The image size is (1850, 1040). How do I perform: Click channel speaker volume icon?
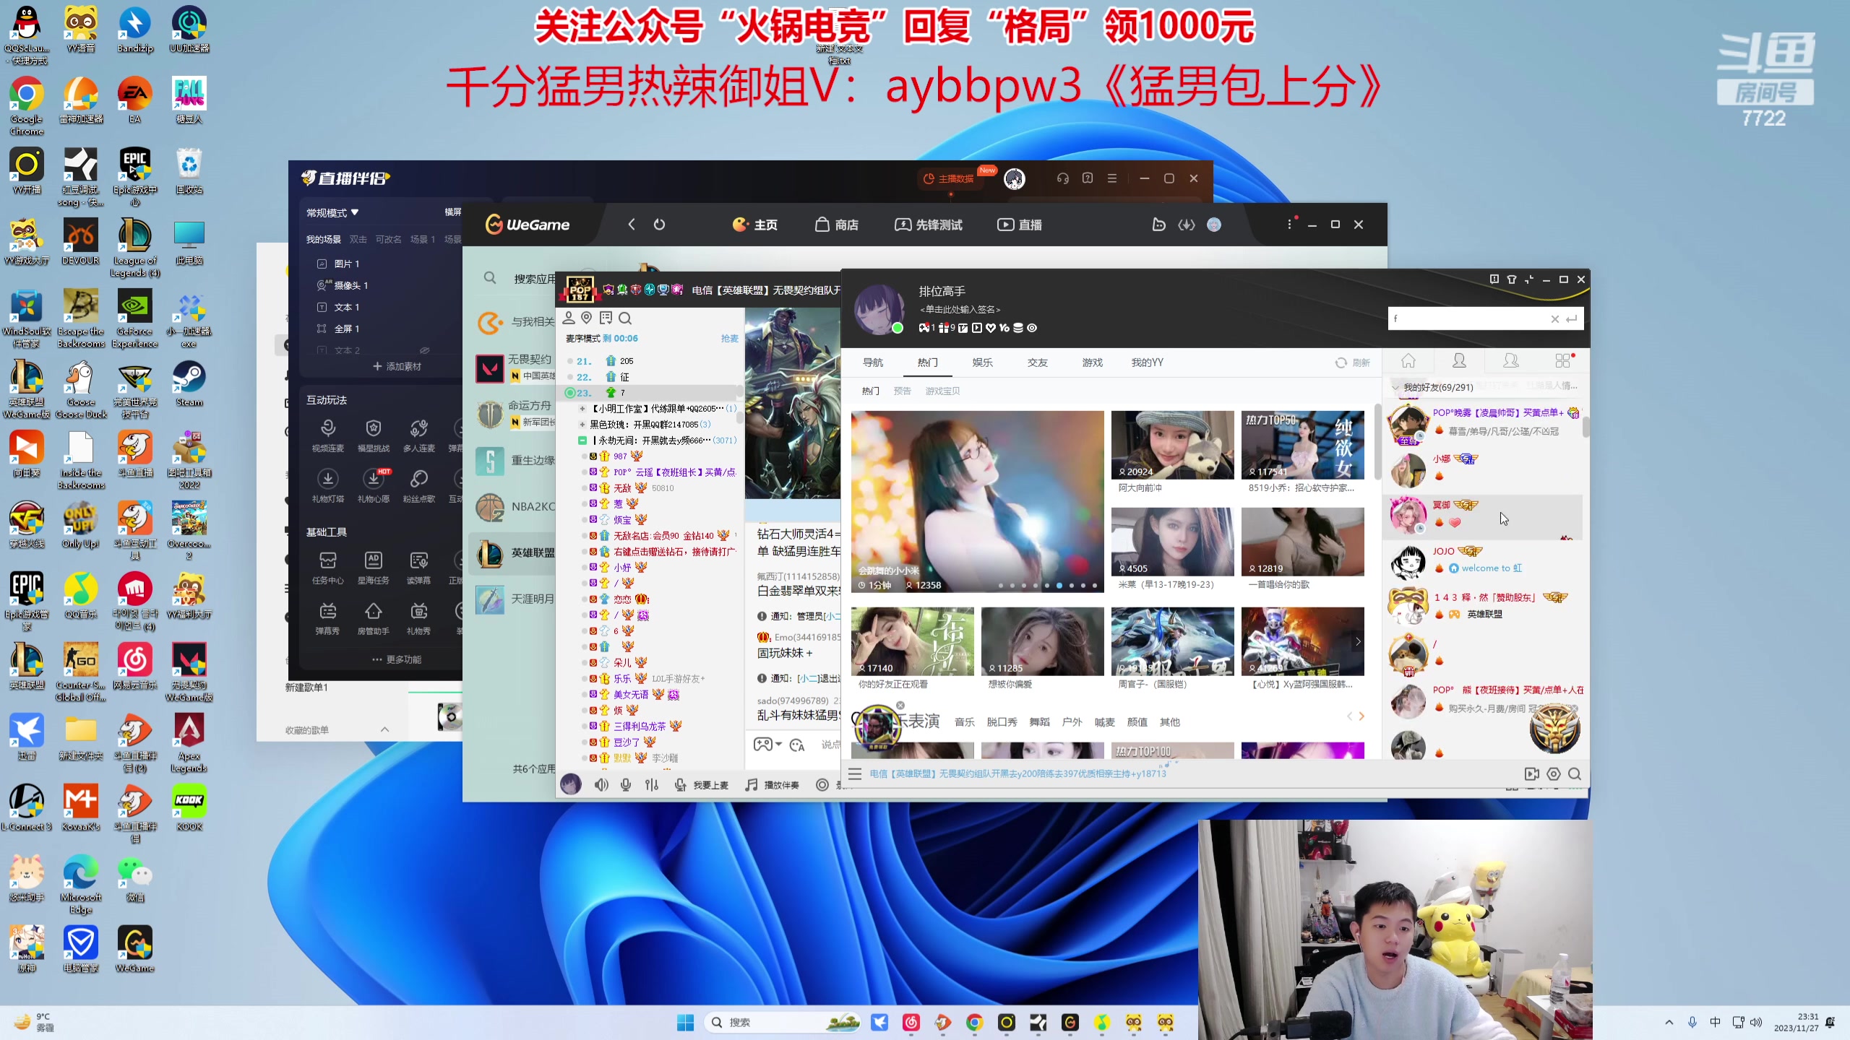click(x=601, y=785)
